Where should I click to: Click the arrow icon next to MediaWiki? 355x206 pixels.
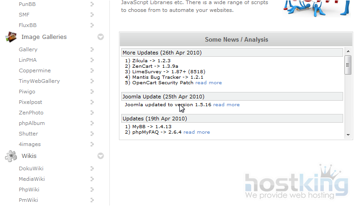pos(92,179)
